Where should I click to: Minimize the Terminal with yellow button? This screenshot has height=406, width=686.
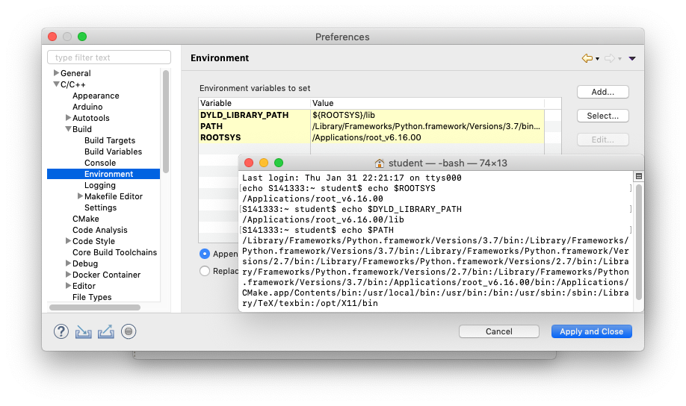264,163
